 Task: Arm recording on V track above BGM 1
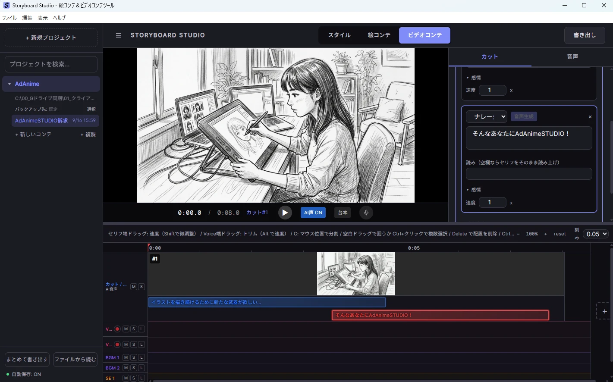(x=117, y=344)
